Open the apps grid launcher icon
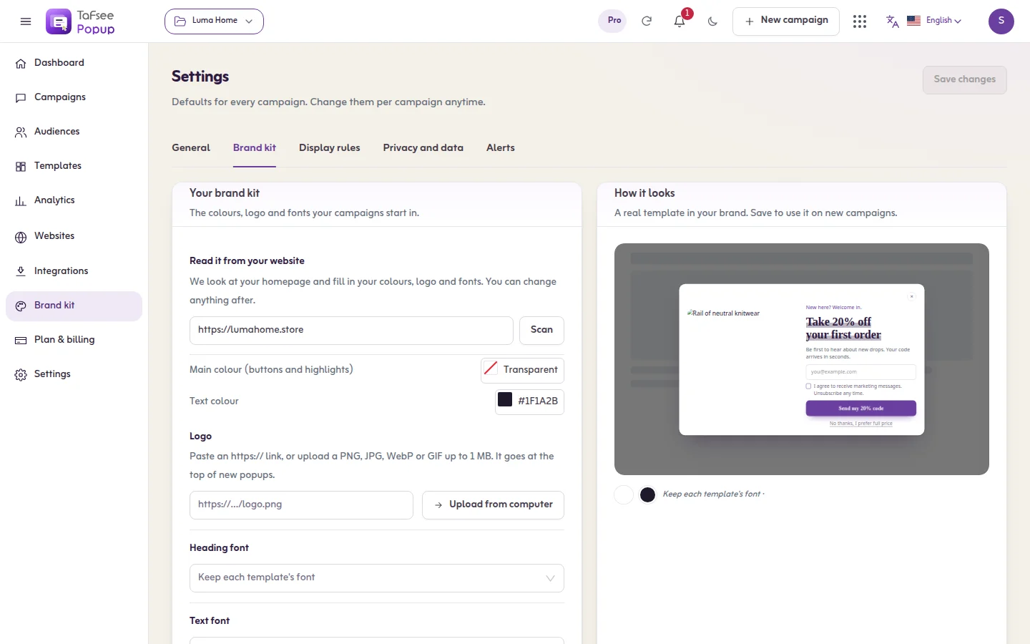Viewport: 1030px width, 644px height. (860, 21)
